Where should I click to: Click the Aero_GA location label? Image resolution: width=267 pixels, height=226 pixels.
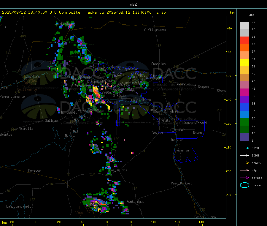pyautogui.click(x=177, y=140)
